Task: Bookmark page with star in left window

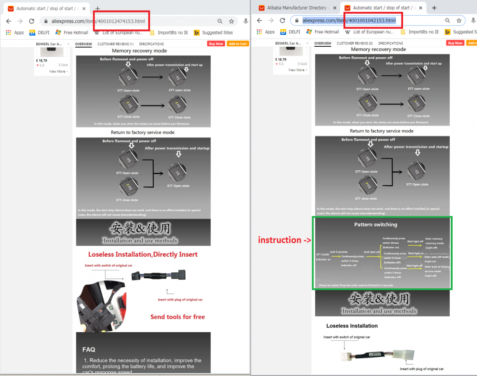Action: click(x=231, y=21)
